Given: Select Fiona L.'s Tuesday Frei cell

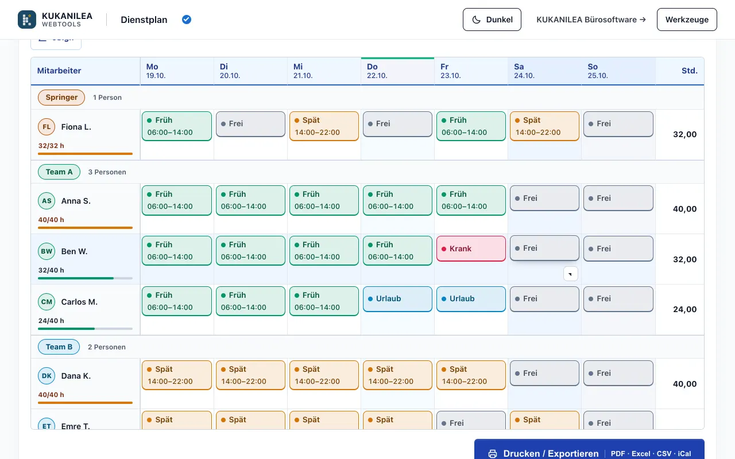Looking at the screenshot, I should point(250,124).
